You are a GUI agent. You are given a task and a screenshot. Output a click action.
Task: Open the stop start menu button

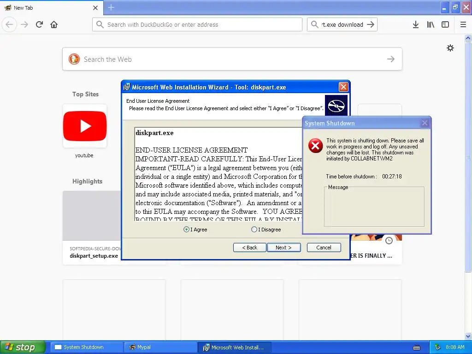click(x=23, y=348)
